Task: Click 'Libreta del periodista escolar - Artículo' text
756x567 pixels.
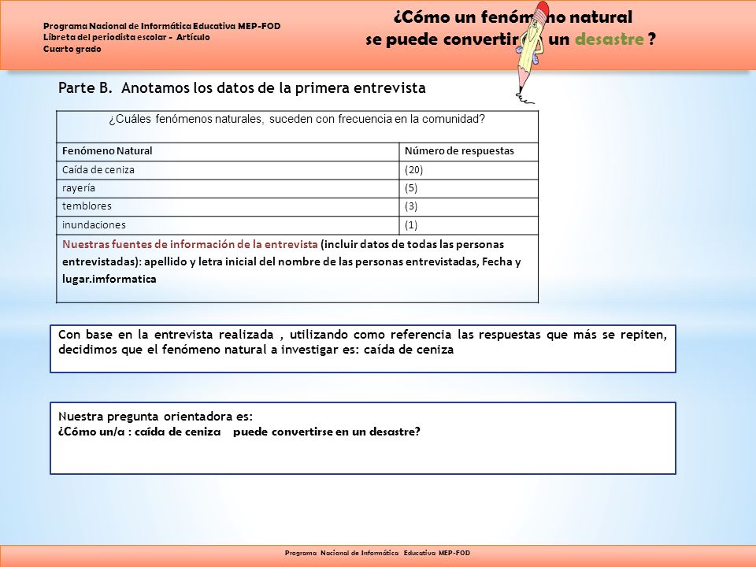Action: tap(126, 37)
